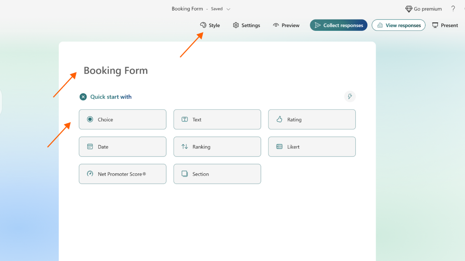Select the Booking Form title heading
The height and width of the screenshot is (261, 465).
116,70
